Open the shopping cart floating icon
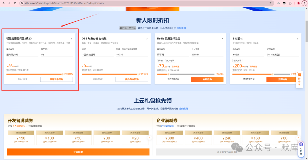 click(x=299, y=79)
